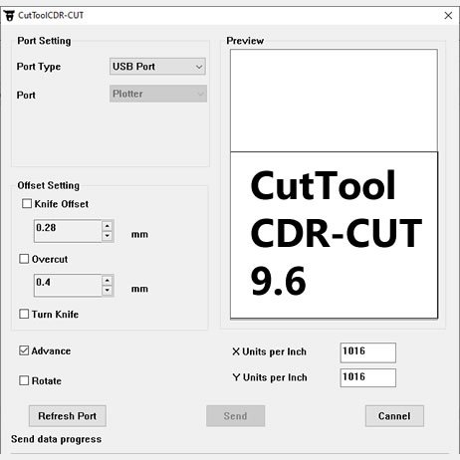Close the CutToolCDR-CUT dialog
This screenshot has height=460, width=460.
coord(448,15)
